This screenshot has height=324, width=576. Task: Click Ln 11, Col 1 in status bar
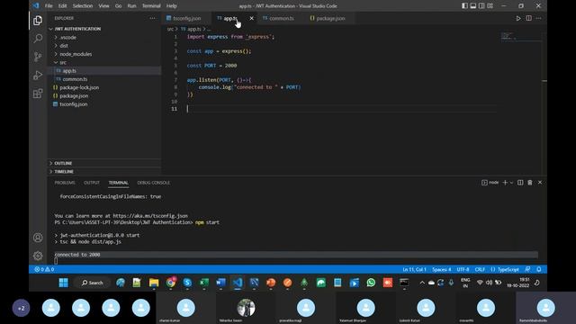tap(414, 269)
